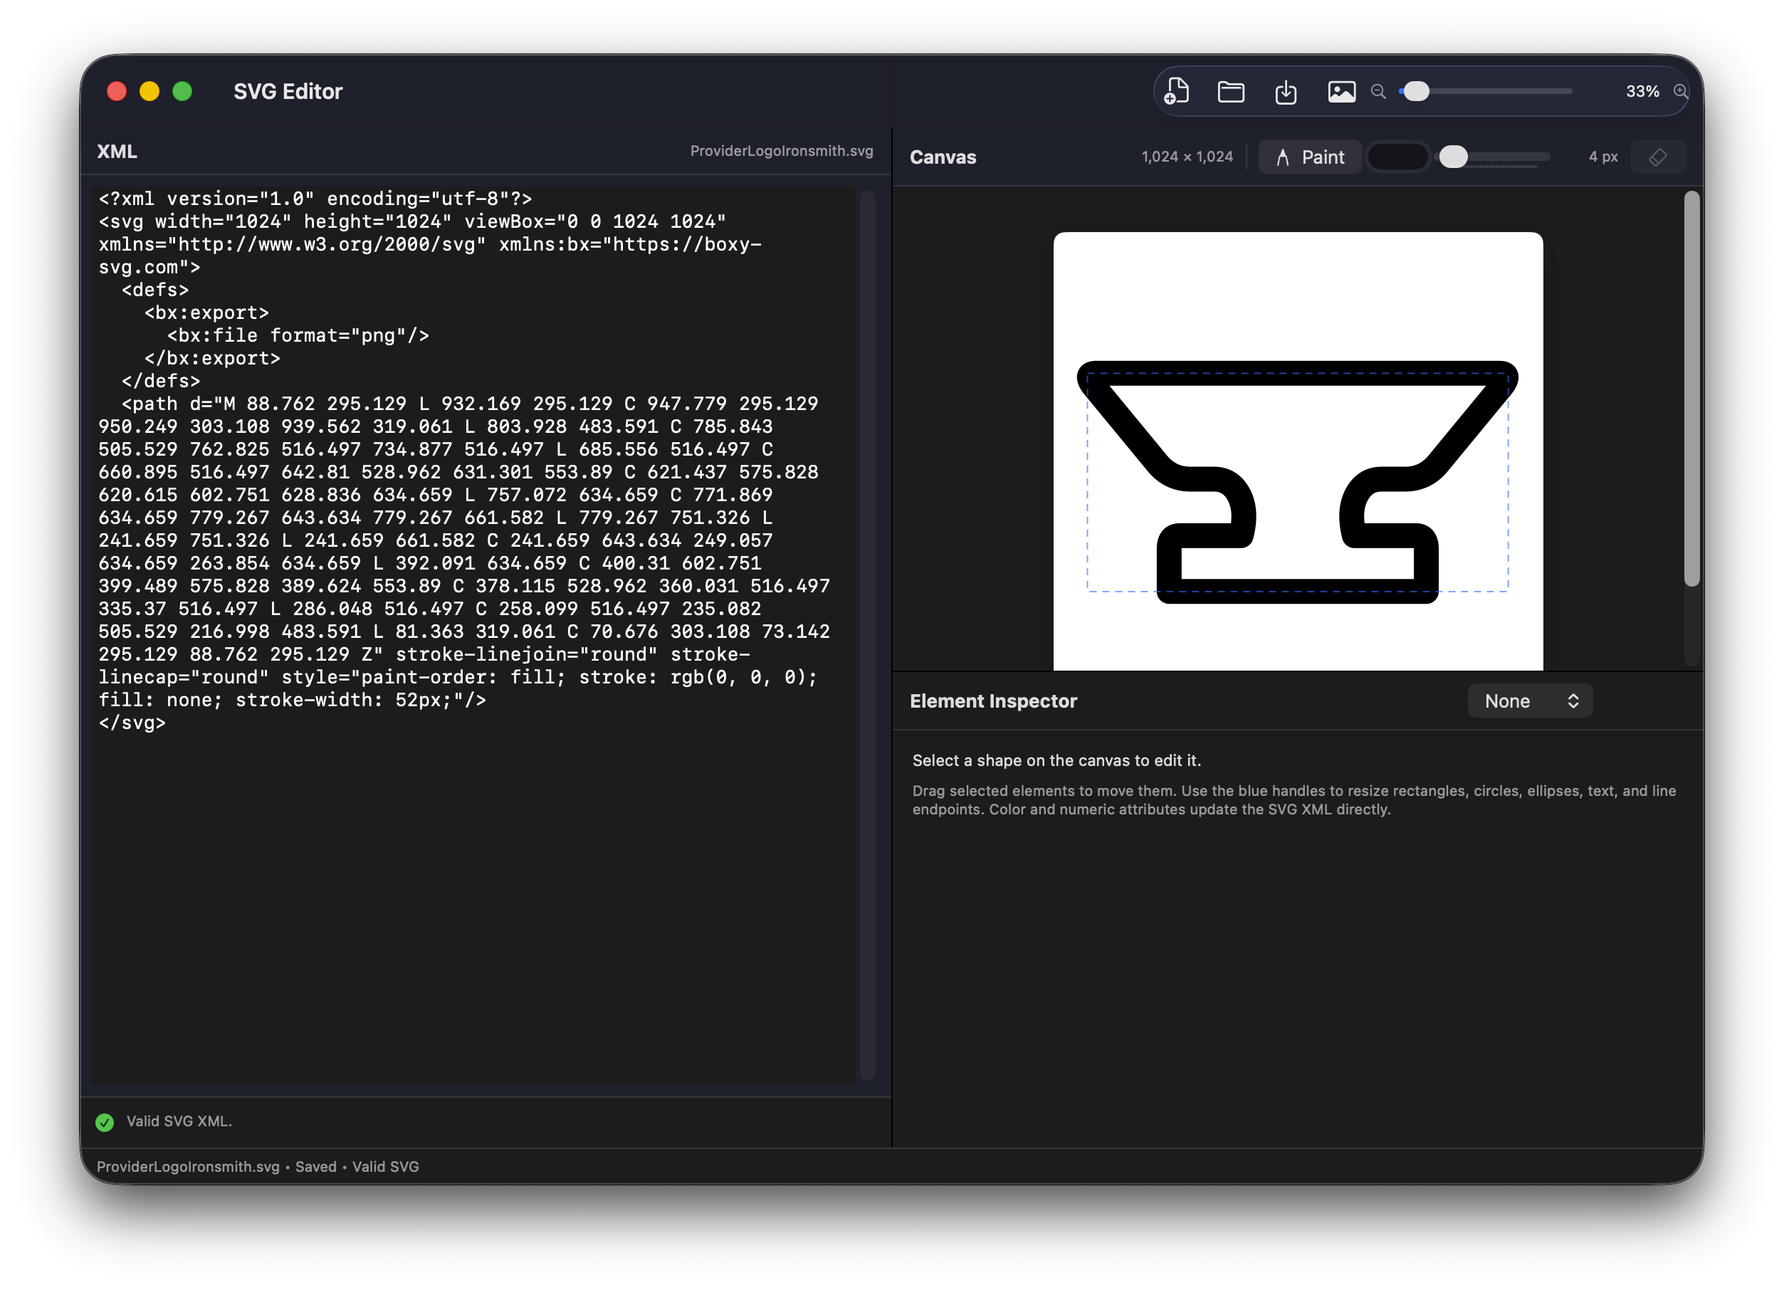Open a file with the folder icon

tap(1230, 92)
